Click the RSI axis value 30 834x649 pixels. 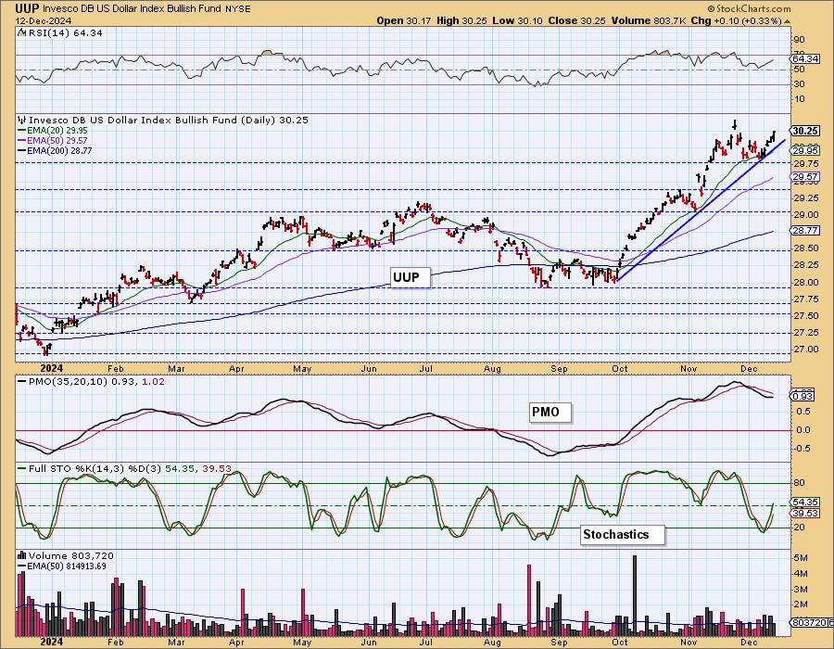coord(799,84)
